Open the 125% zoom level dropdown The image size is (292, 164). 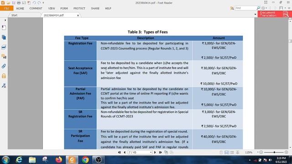pyautogui.click(x=258, y=152)
